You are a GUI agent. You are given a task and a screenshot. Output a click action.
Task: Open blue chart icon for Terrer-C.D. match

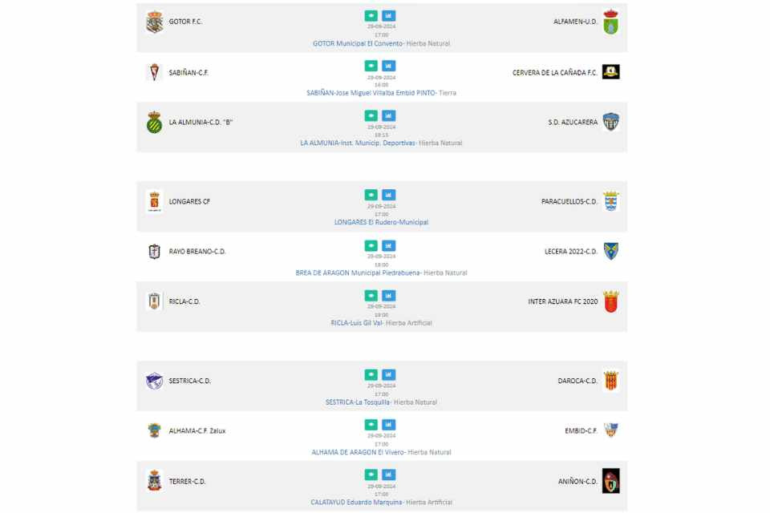[388, 475]
